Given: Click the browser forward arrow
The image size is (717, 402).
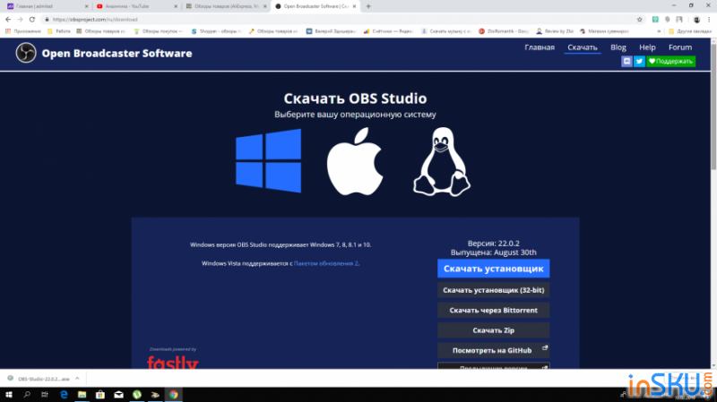Looking at the screenshot, I should pos(20,19).
